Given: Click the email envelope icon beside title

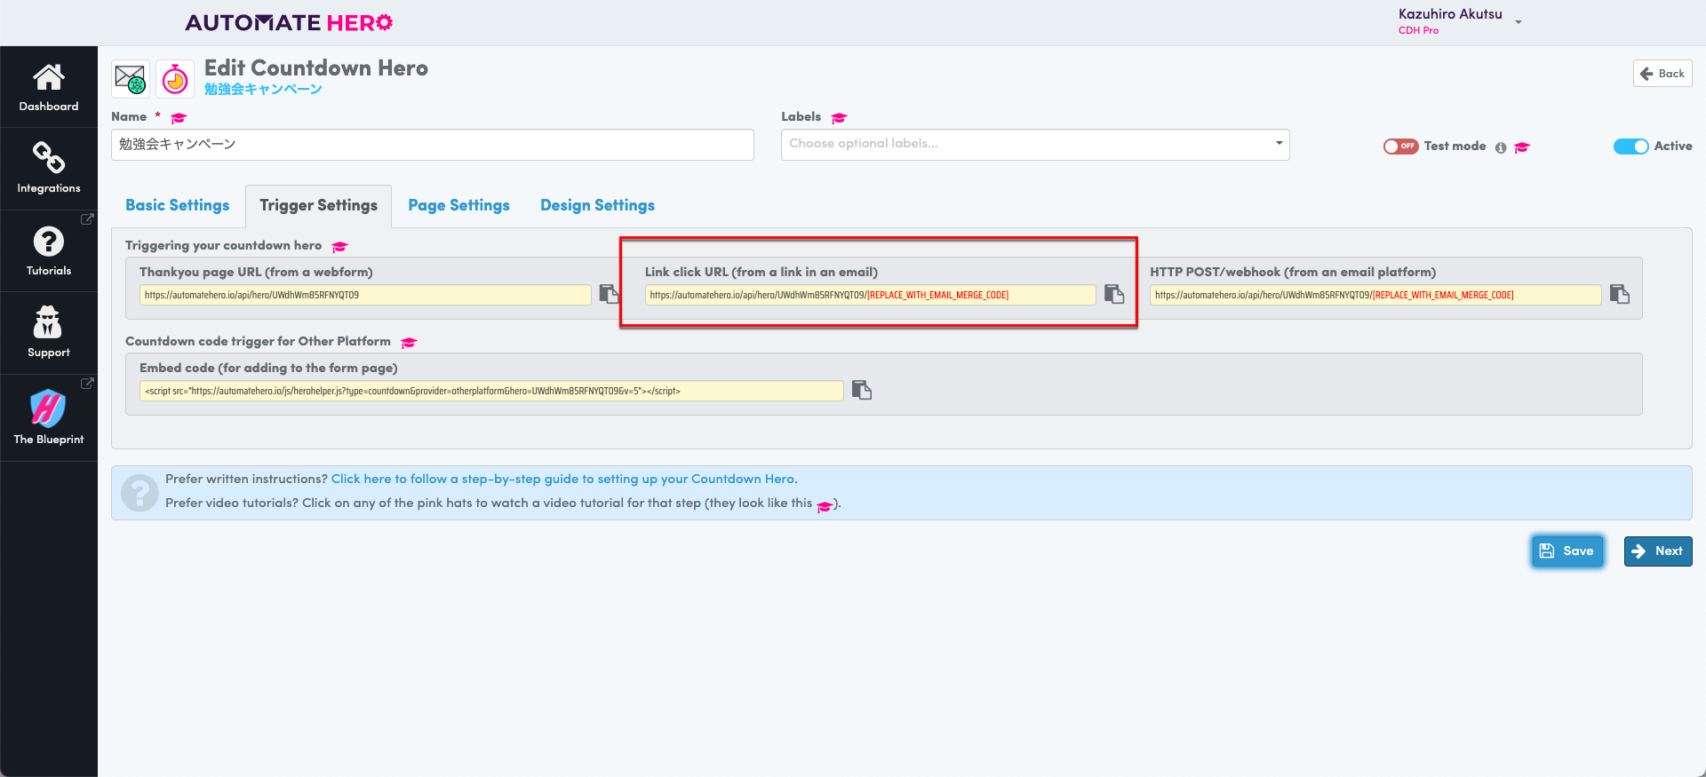Looking at the screenshot, I should point(131,79).
